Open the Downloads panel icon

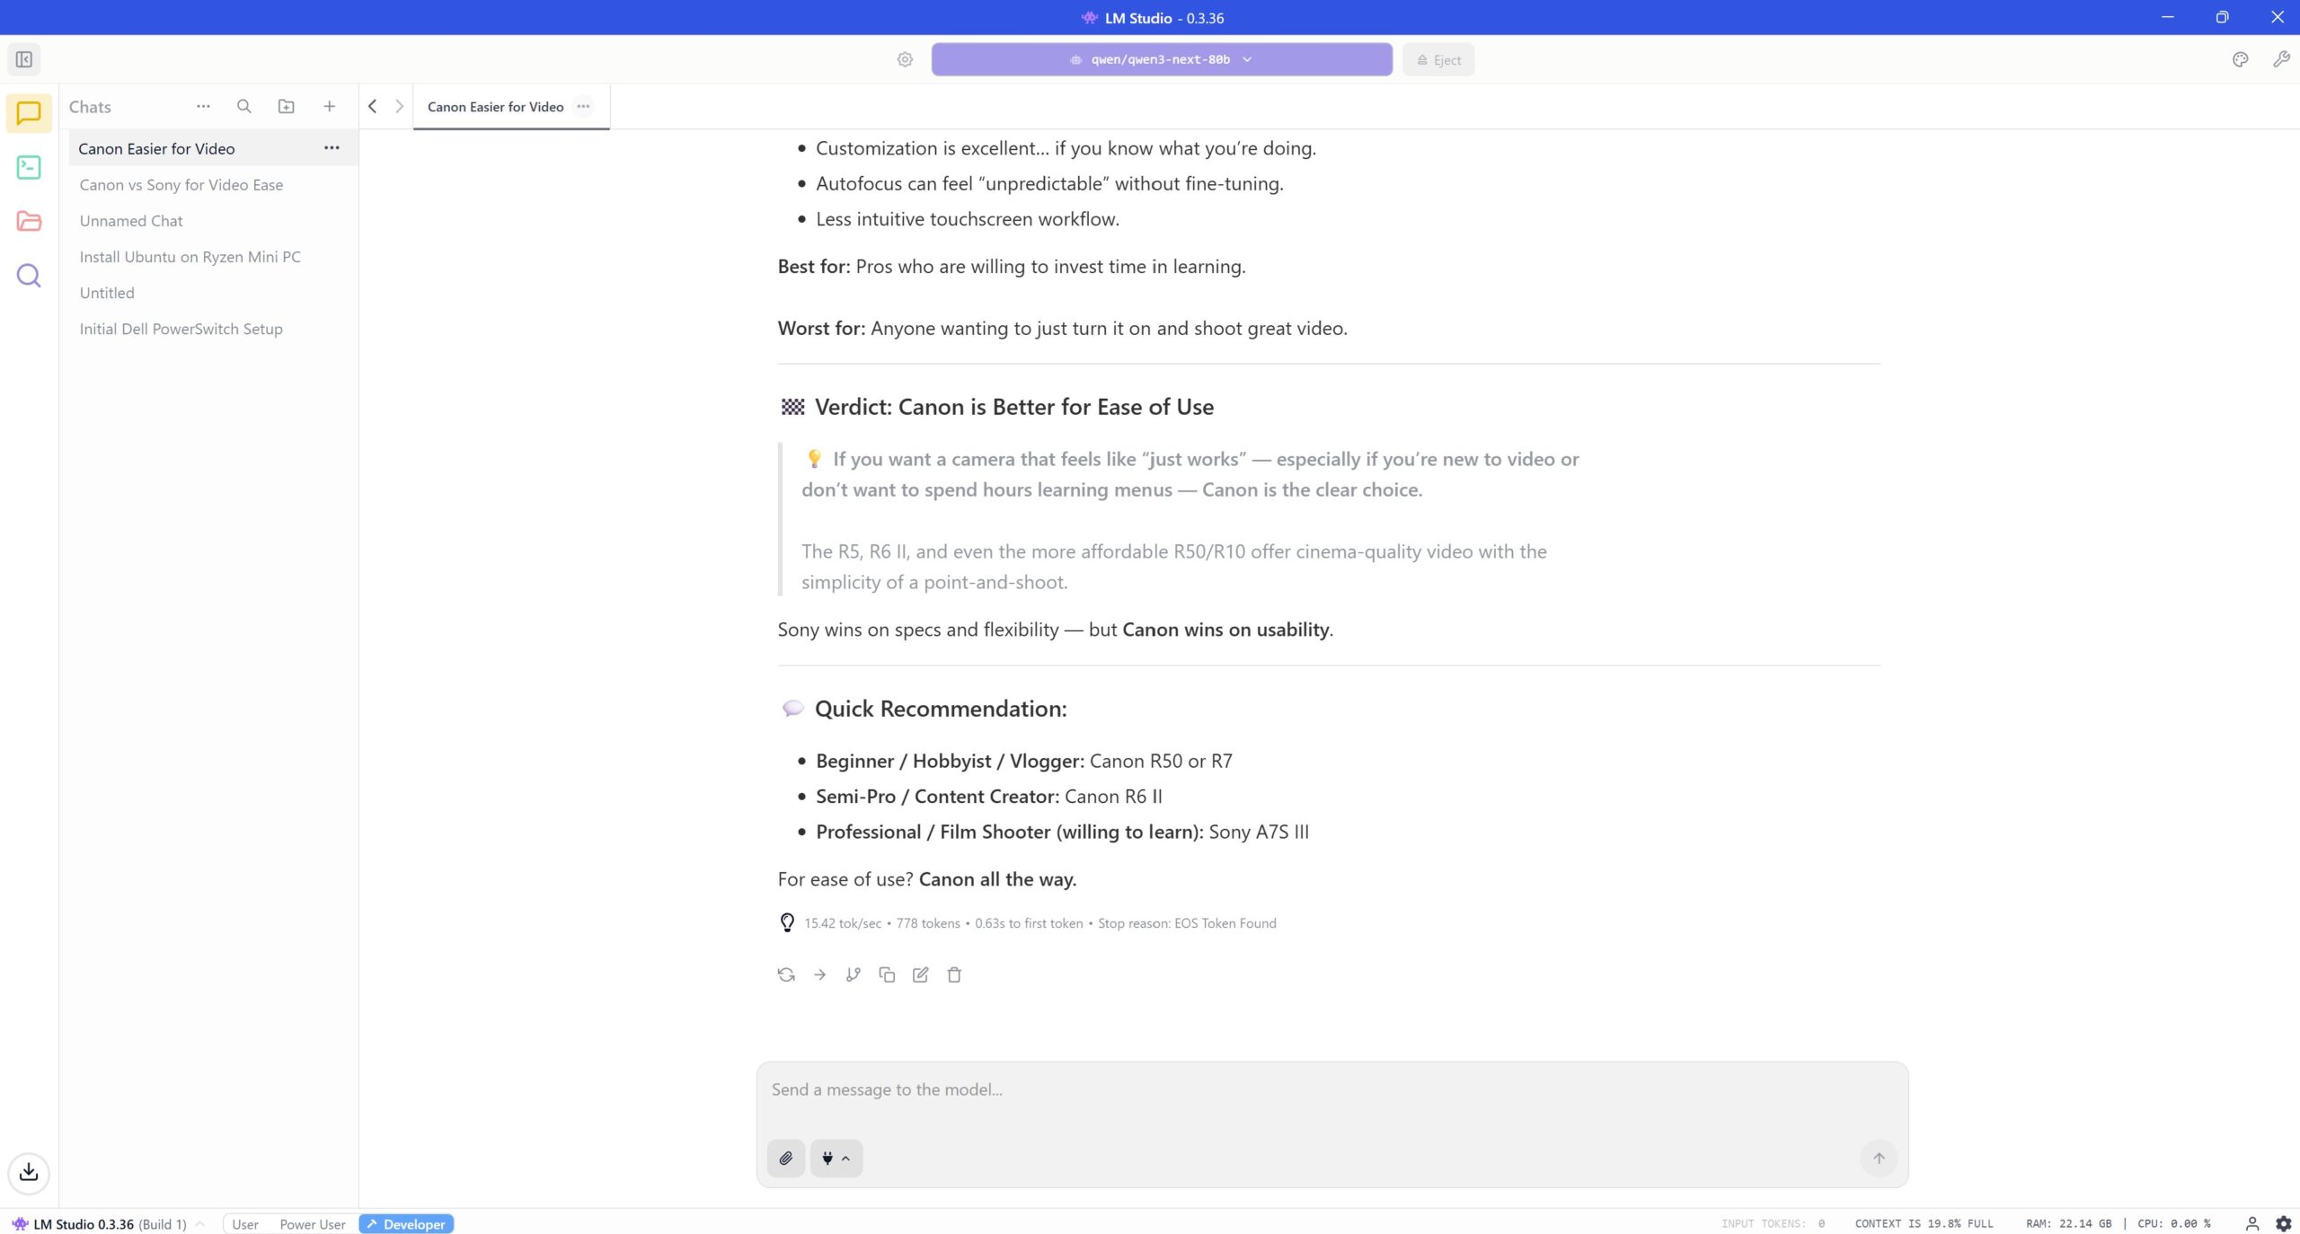29,1172
